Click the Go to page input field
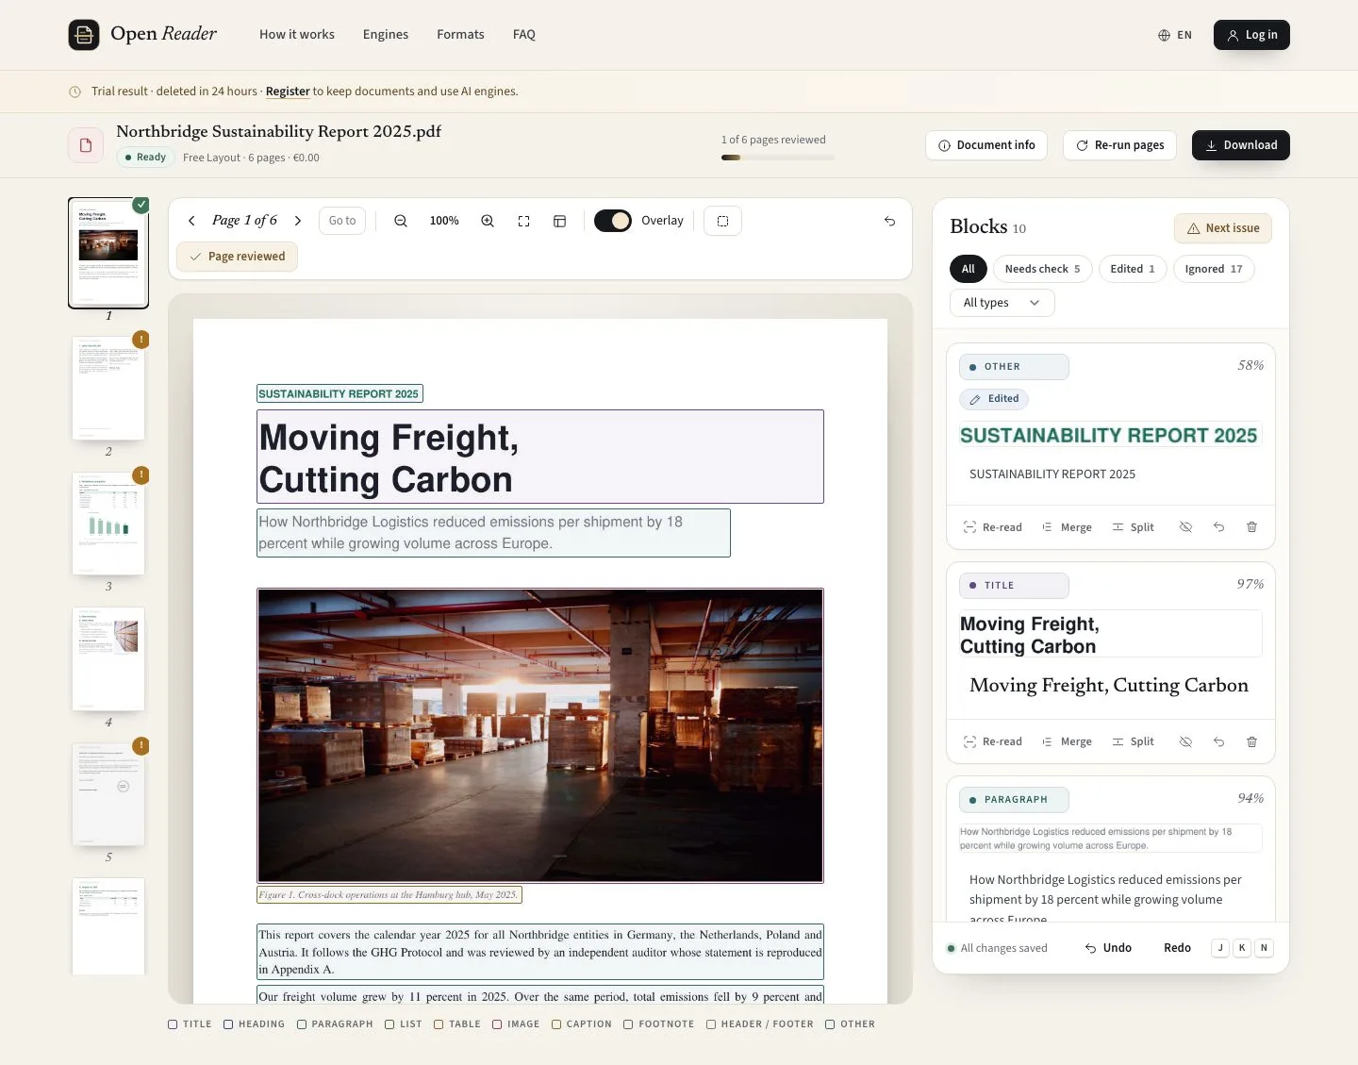Image resolution: width=1358 pixels, height=1065 pixels. coord(342,221)
